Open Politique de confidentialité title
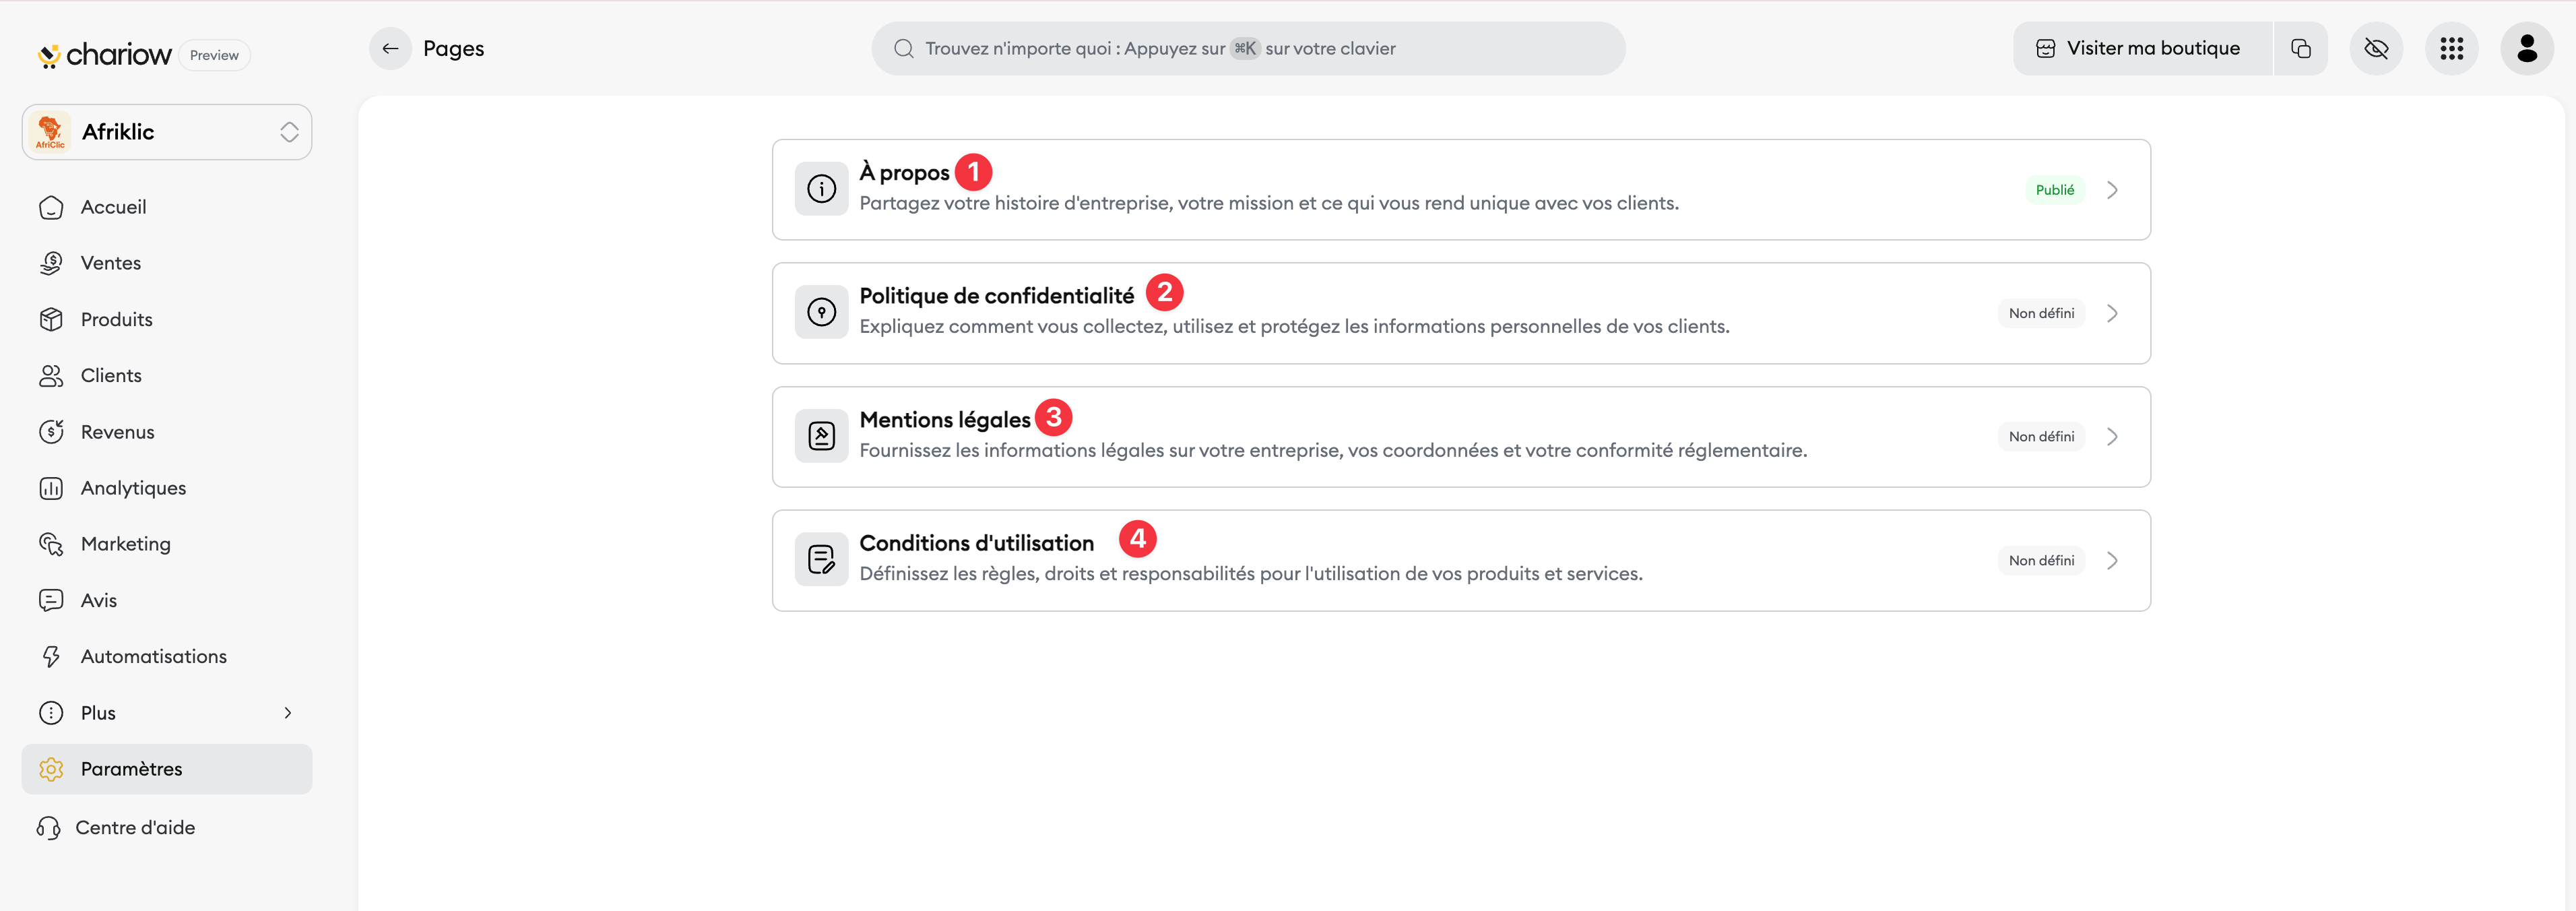 (x=996, y=296)
